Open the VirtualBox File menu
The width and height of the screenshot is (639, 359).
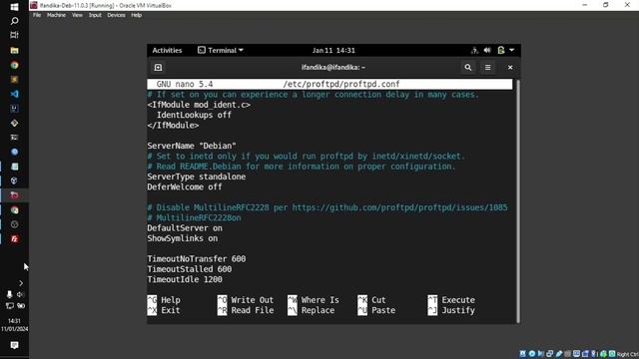click(37, 15)
